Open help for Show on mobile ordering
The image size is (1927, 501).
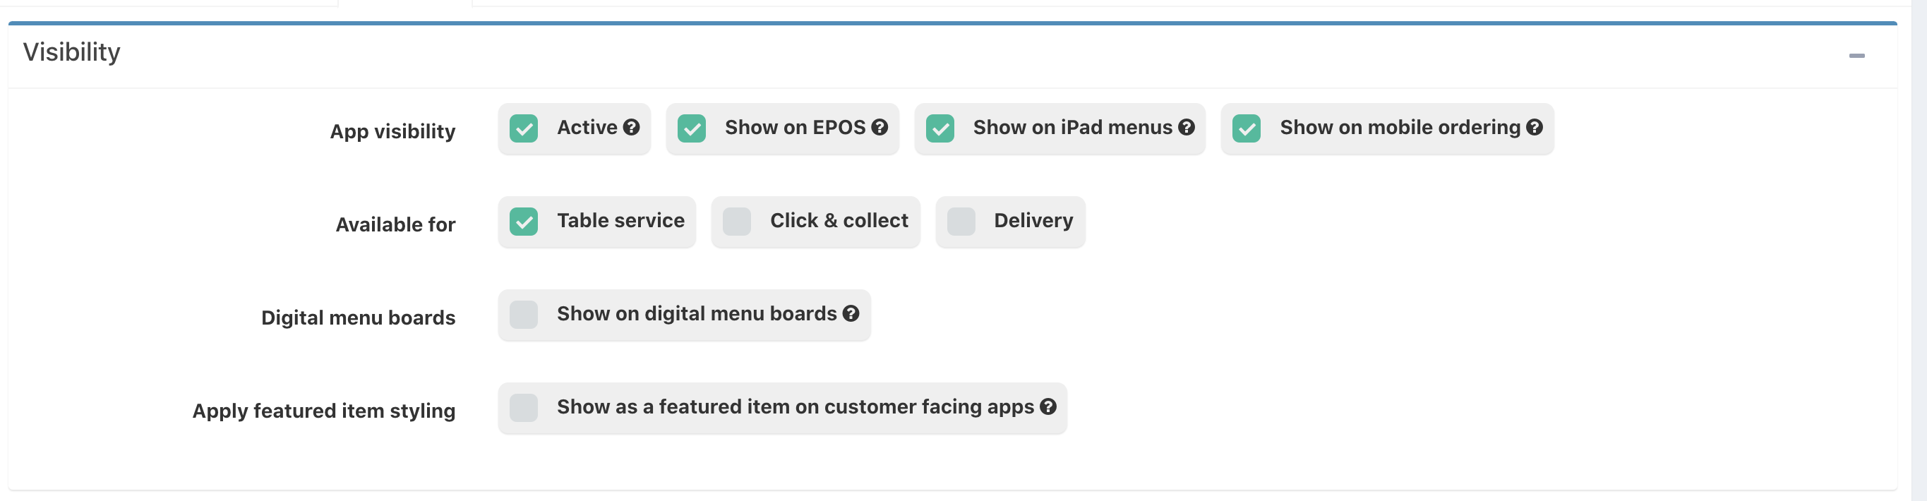(x=1535, y=128)
